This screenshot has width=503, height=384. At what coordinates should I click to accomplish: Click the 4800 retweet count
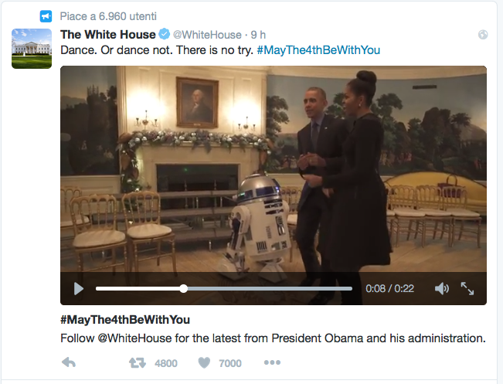pos(166,363)
